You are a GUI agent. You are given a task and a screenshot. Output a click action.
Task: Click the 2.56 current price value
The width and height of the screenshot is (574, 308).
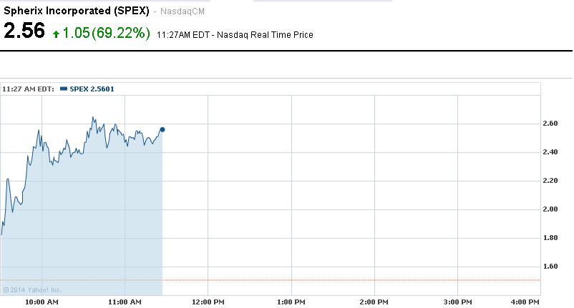[24, 32]
